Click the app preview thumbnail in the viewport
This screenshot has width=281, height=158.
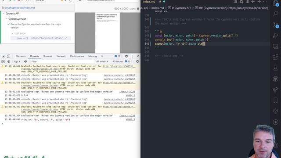coord(107,33)
